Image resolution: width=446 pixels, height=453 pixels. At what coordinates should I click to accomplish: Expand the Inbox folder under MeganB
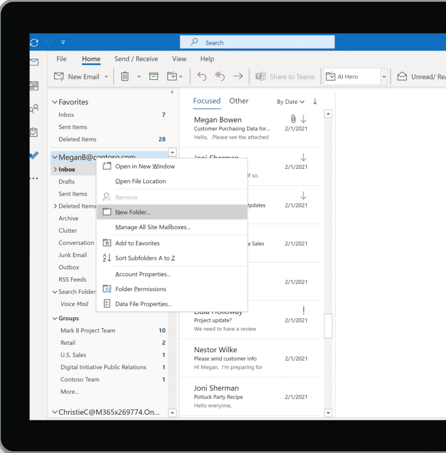[x=55, y=169]
